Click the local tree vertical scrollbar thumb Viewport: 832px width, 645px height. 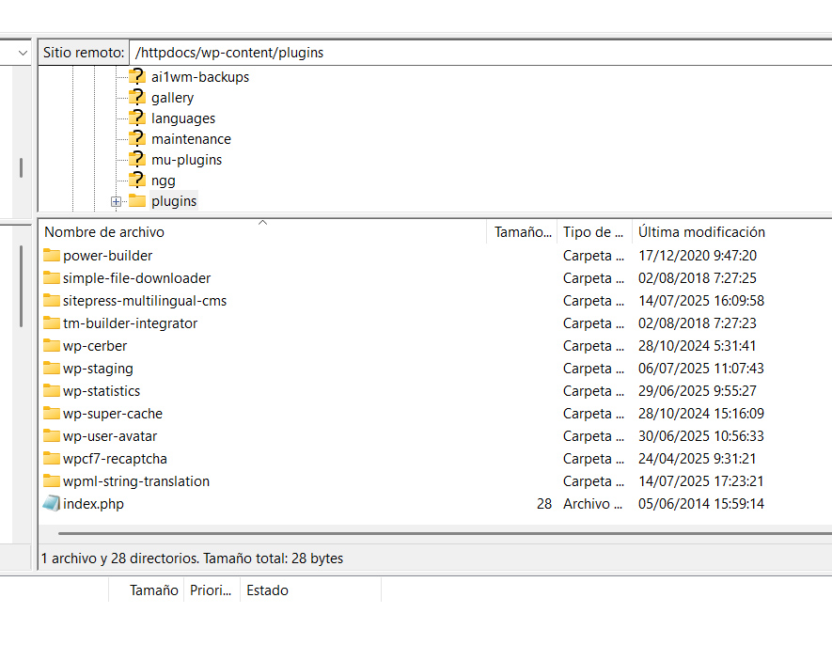[x=21, y=167]
